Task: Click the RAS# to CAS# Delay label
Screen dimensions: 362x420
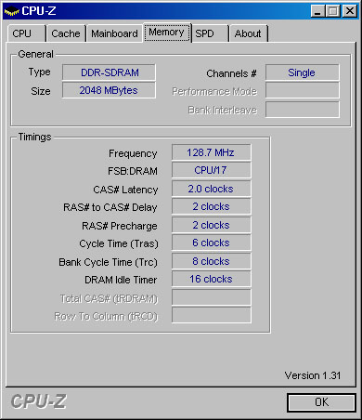Action: click(x=110, y=207)
